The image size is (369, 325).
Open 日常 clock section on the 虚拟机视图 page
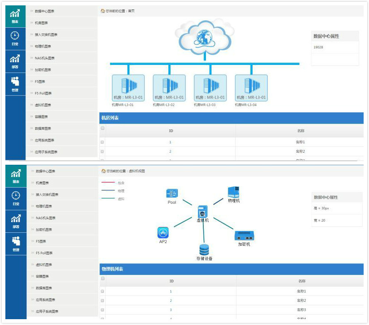pos(16,198)
